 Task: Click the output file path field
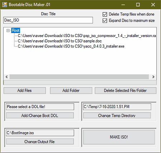40,133
